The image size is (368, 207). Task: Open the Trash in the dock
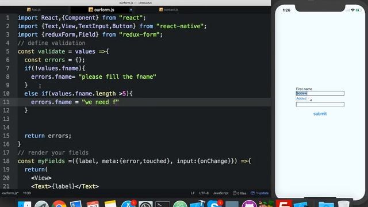(x=344, y=204)
